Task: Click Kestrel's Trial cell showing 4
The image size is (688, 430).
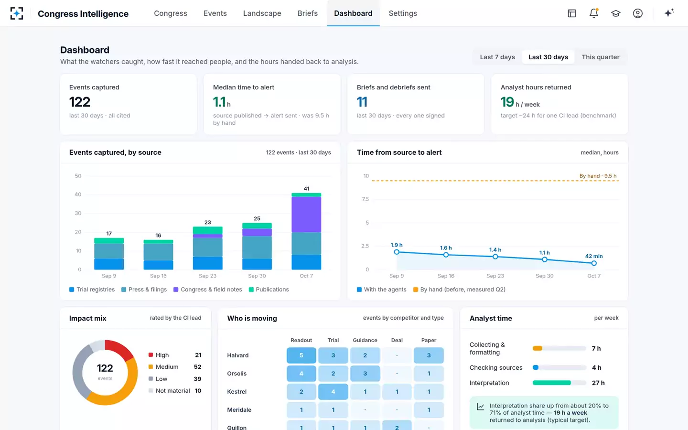Action: click(333, 392)
